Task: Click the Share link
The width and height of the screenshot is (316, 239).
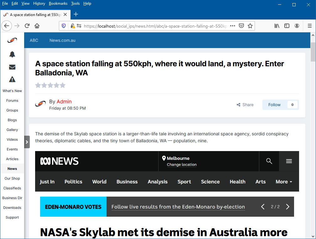Action: point(245,105)
